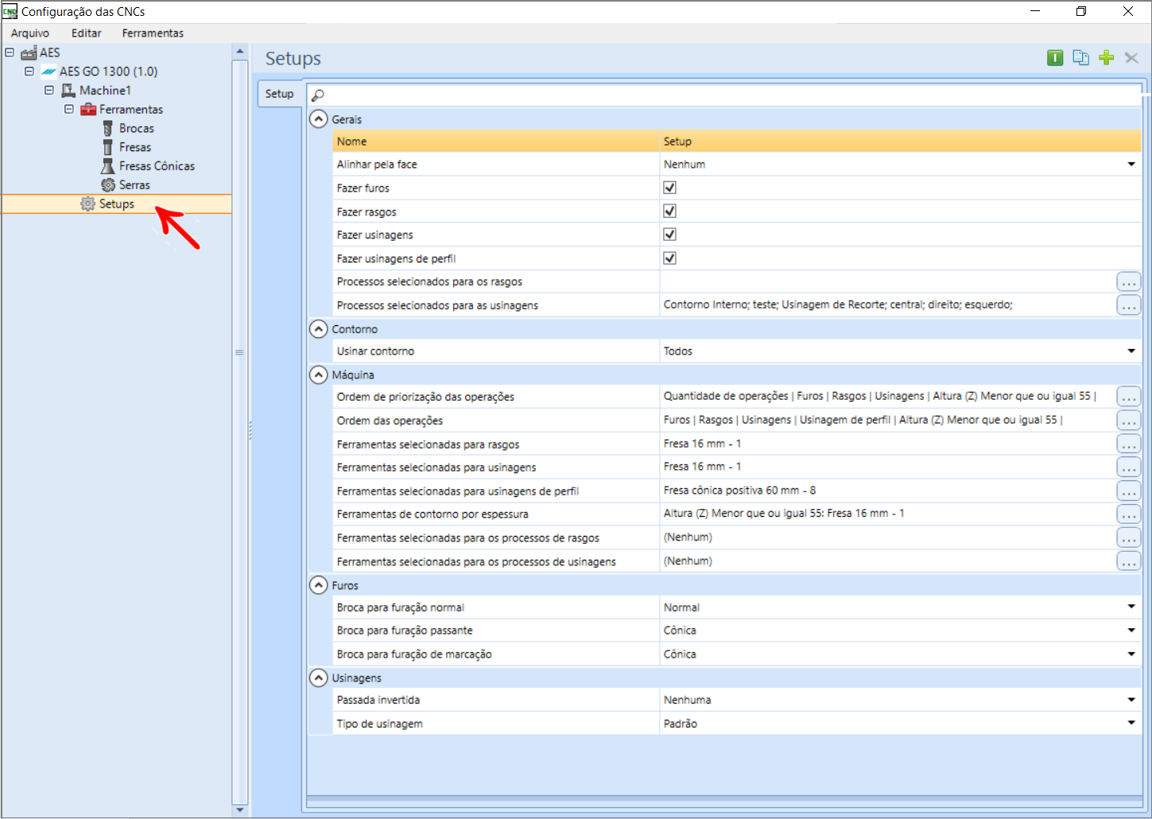Click the tree panel scroll down arrow
The height and width of the screenshot is (819, 1152).
point(240,810)
